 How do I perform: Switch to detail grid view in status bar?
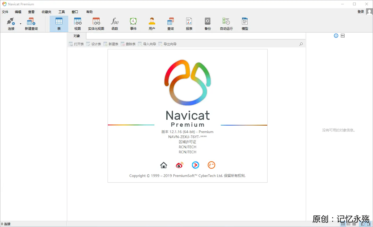(x=354, y=224)
